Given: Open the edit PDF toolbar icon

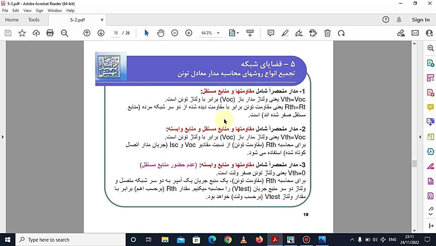Looking at the screenshot, I should (313, 33).
